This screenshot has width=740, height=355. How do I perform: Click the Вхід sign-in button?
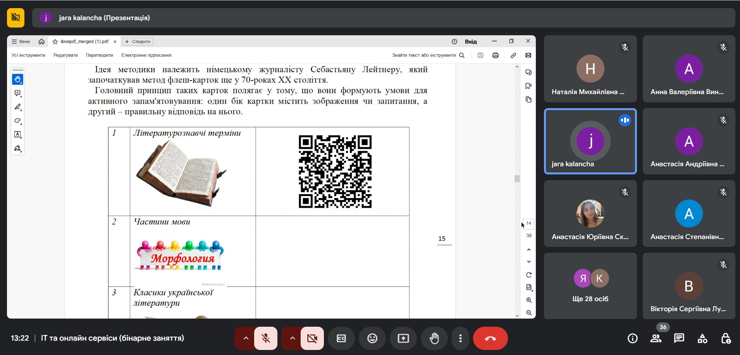[x=471, y=41]
